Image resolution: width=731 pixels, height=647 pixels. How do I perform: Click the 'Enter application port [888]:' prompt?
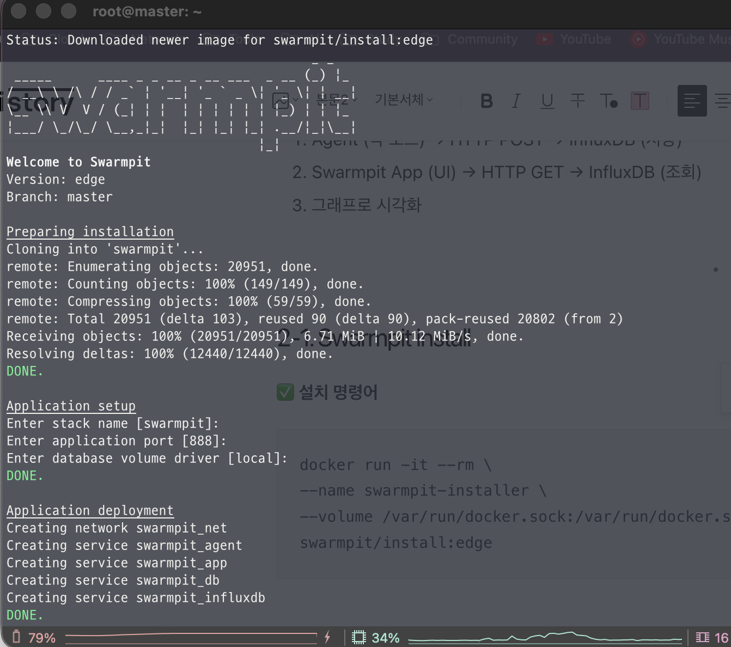click(x=117, y=441)
